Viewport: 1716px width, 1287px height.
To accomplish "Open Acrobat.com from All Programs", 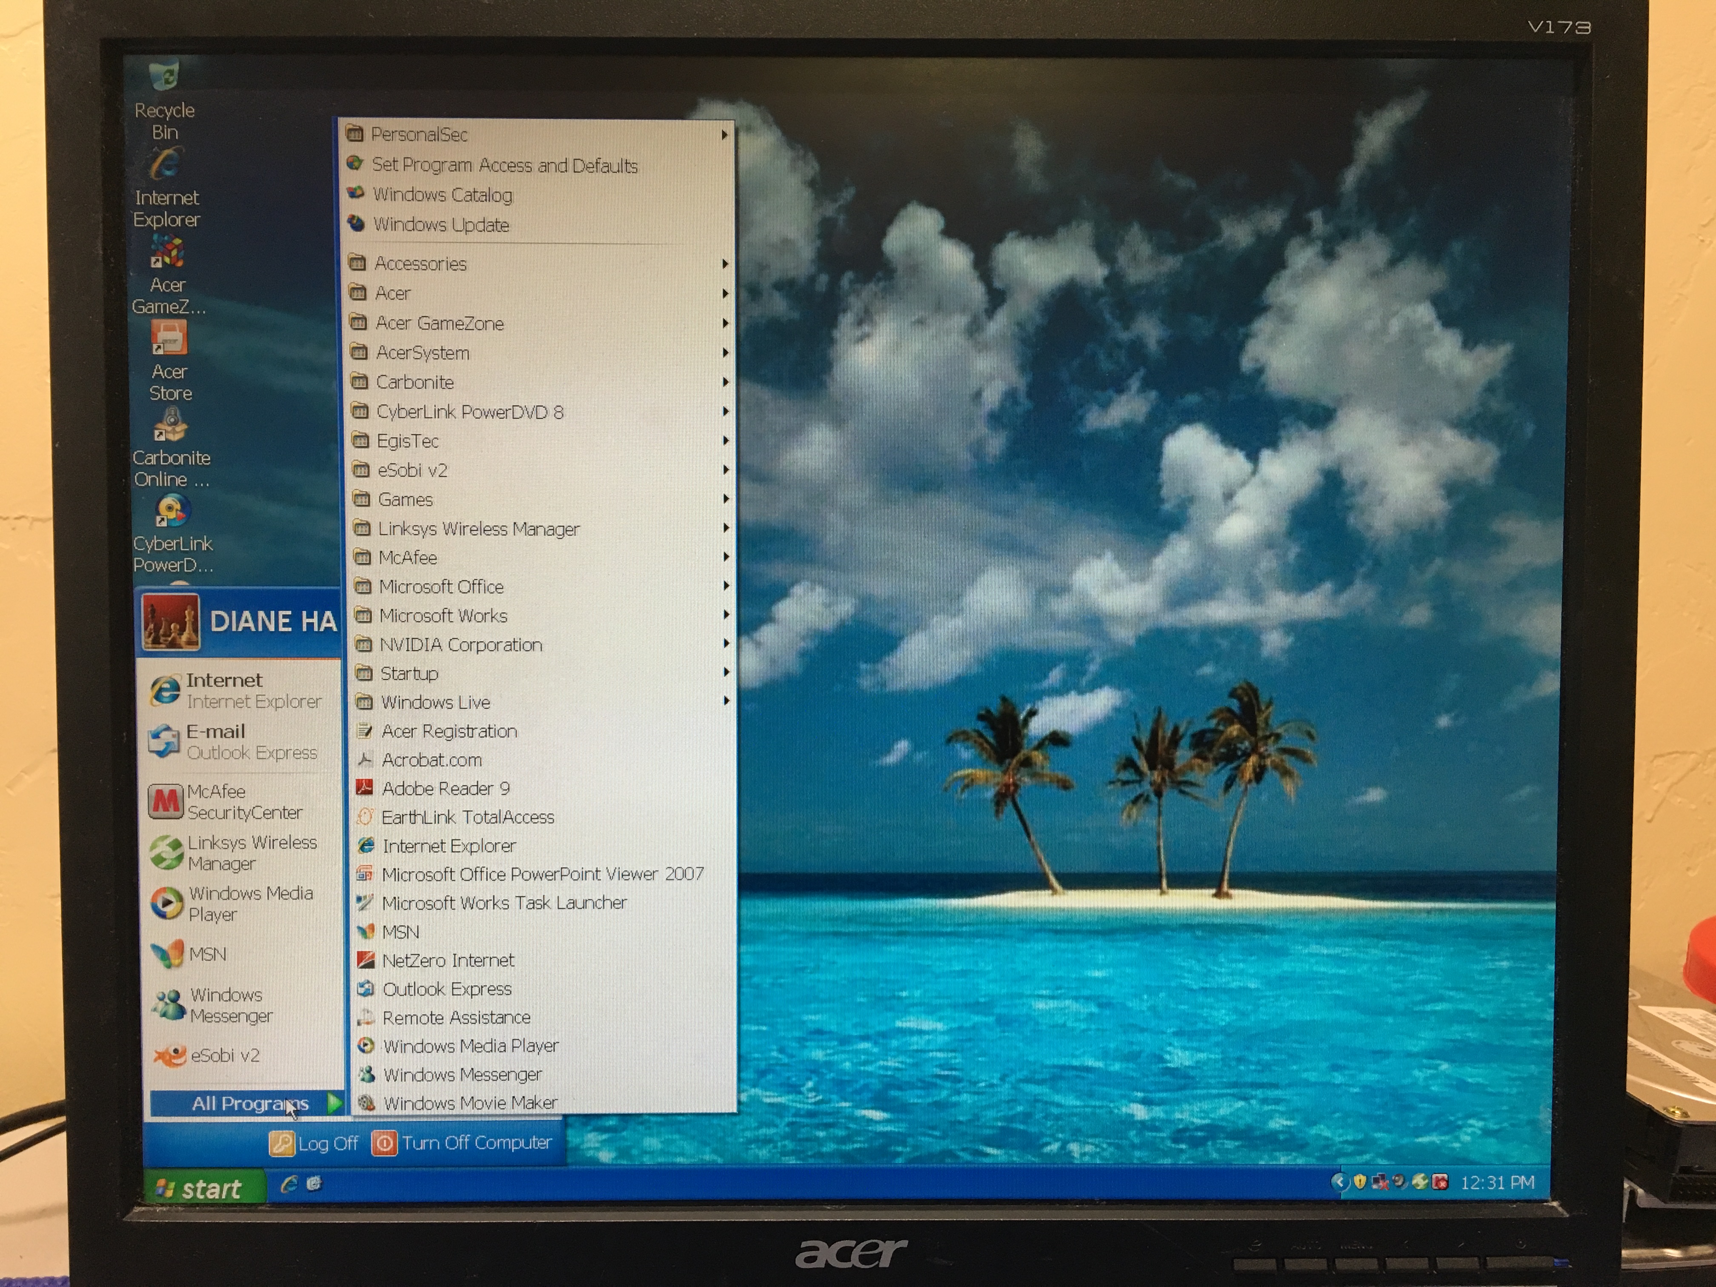I will coord(542,760).
